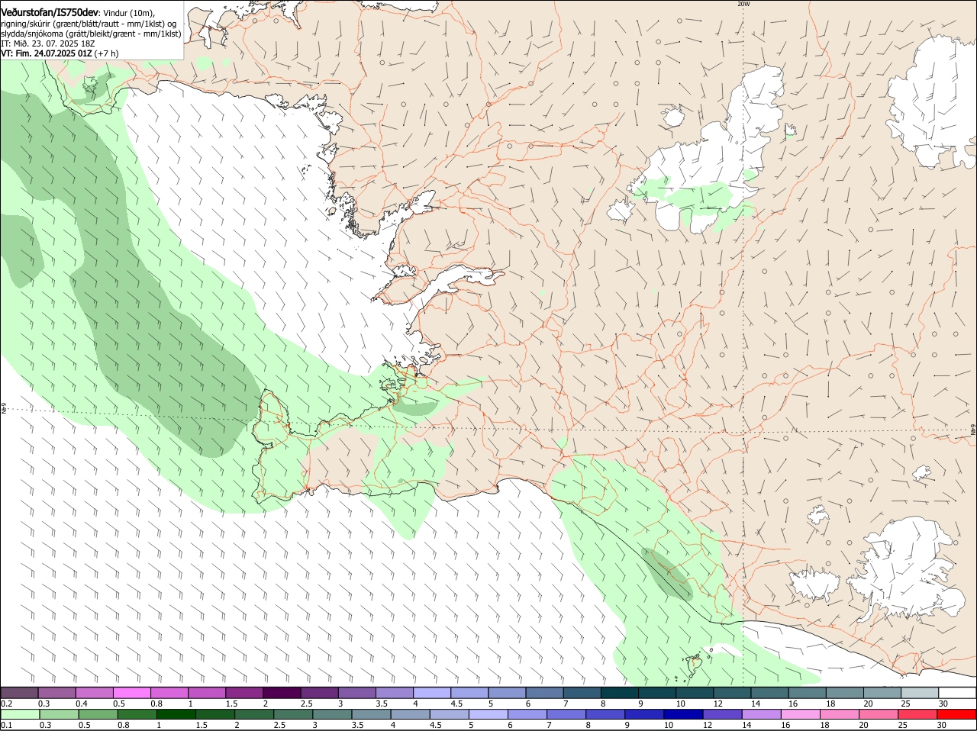Select the 1.5 swatch in the green lower scale

214,715
